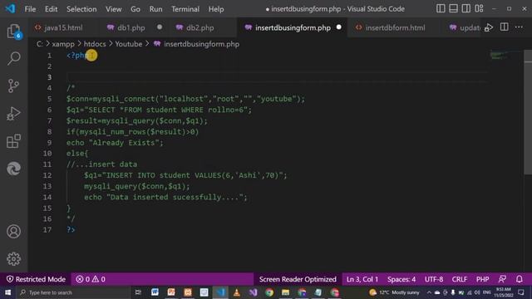Toggle secondary side bar layout icon
This screenshot has height=299, width=532.
tap(466, 8)
